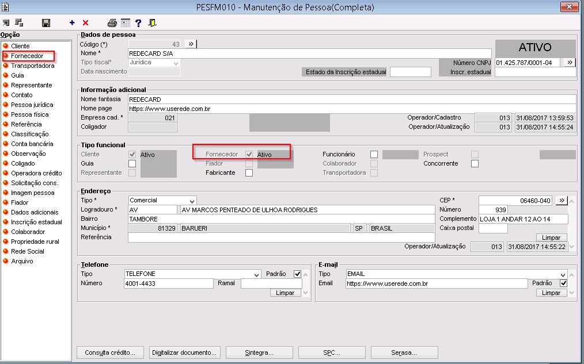Image resolution: width=584 pixels, height=364 pixels.
Task: Delete the record with the red X icon
Action: pos(85,22)
